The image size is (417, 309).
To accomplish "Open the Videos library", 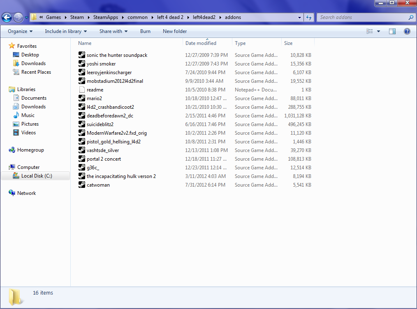I will tap(28, 133).
